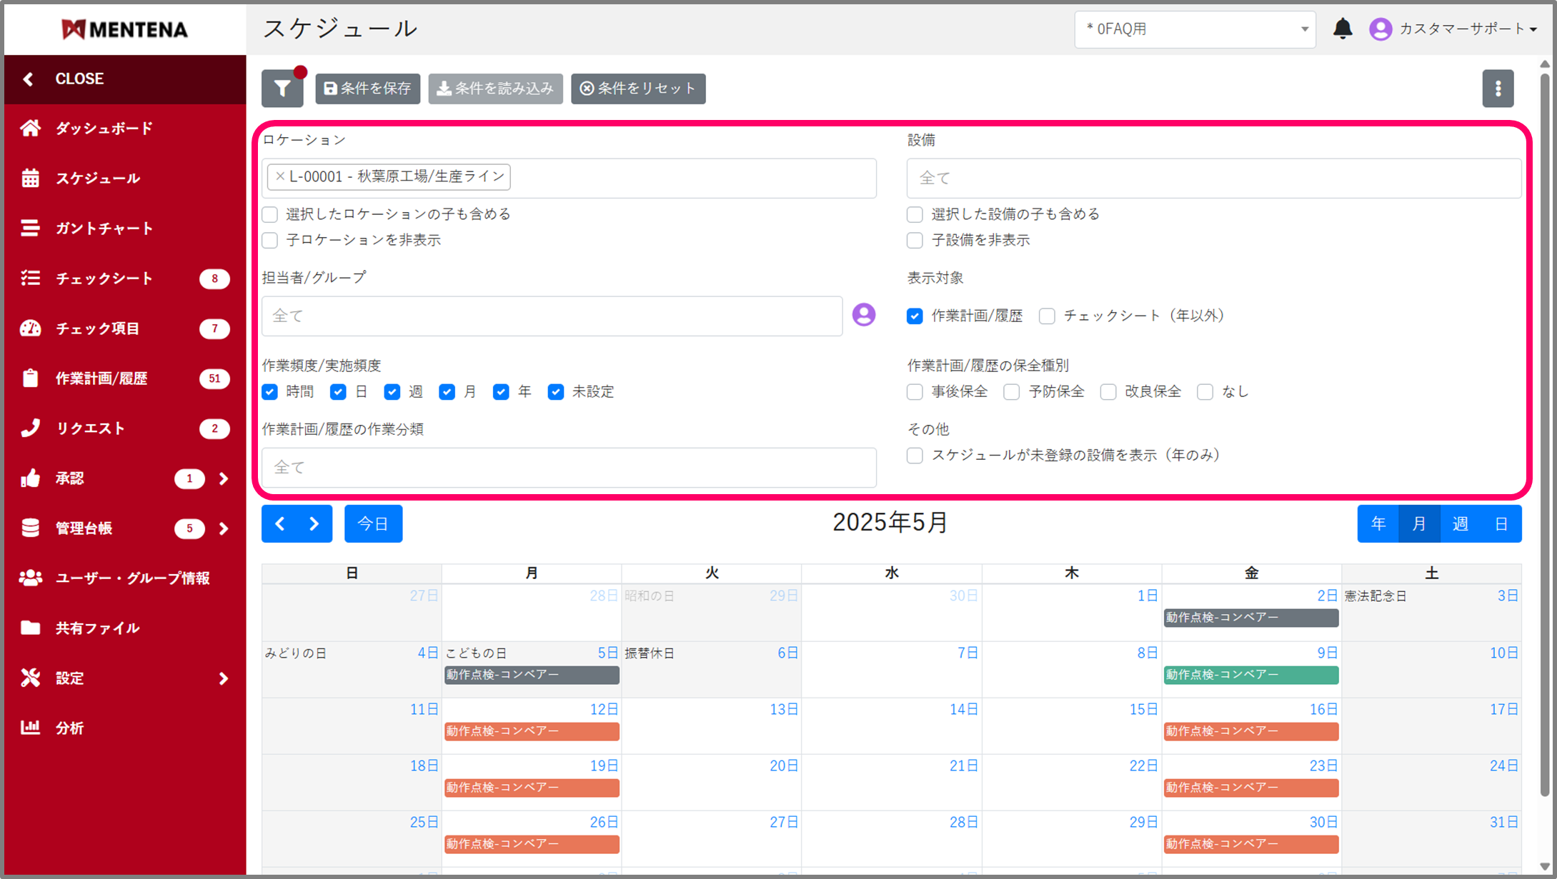Click the filter funnel icon
Image resolution: width=1557 pixels, height=879 pixels.
[x=282, y=89]
